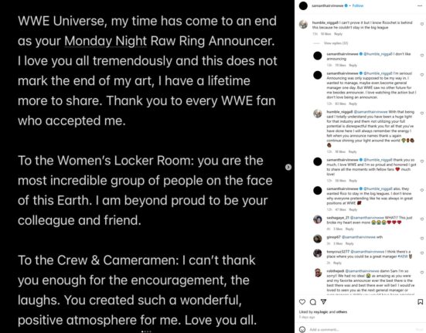The image size is (426, 333).
Task: Click the Follow link next to username
Action: (358, 5)
